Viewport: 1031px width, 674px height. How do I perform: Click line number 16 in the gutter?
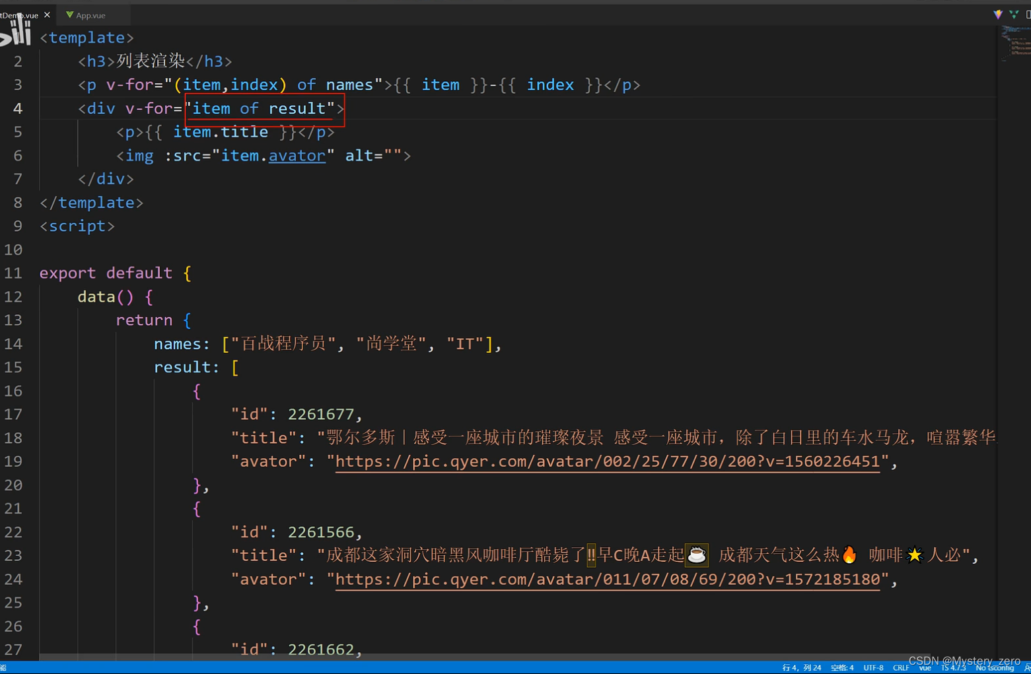[x=13, y=391]
